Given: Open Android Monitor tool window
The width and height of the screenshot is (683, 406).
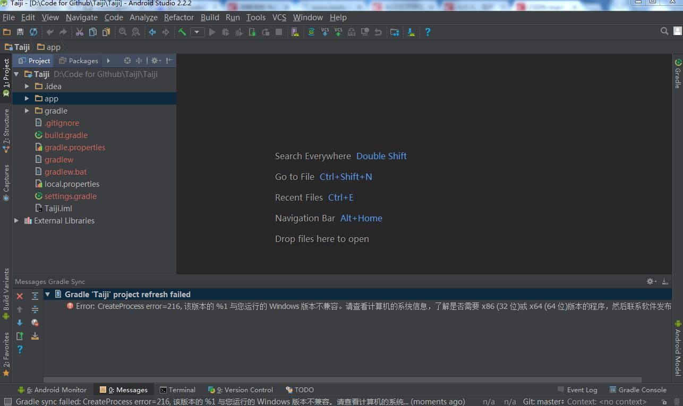Looking at the screenshot, I should (53, 390).
